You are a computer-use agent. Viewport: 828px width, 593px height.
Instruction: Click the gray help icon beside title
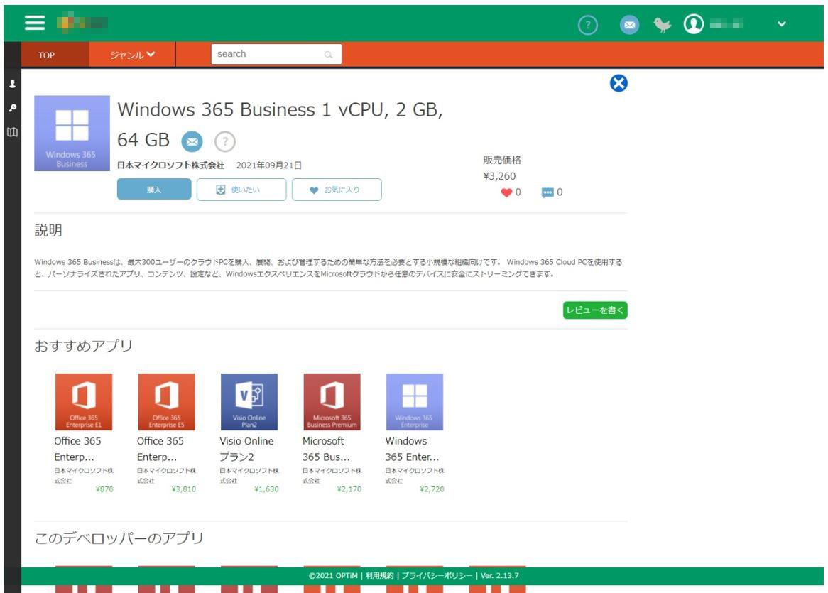(x=224, y=141)
